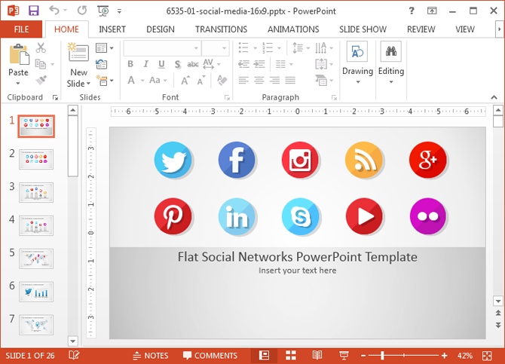The height and width of the screenshot is (364, 505).
Task: Decrease font size icon
Action: tap(201, 80)
